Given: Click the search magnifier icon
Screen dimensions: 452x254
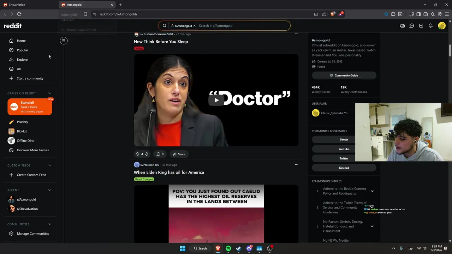Looking at the screenshot, I should 165,26.
